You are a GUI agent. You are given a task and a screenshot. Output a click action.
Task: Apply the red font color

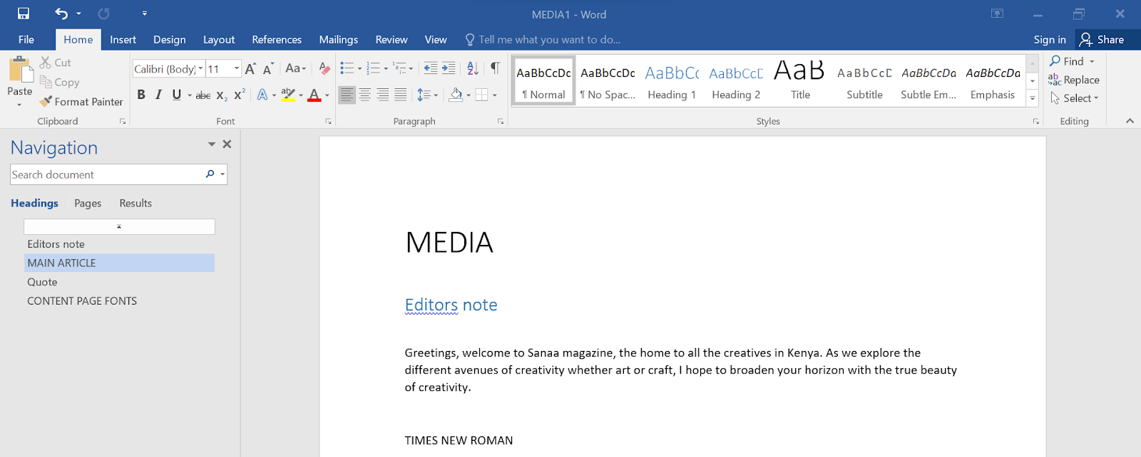pyautogui.click(x=314, y=95)
